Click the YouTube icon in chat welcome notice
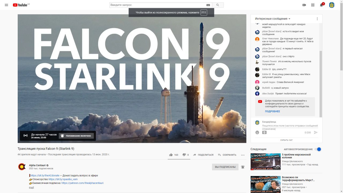This screenshot has height=193, width=343. tap(260, 102)
